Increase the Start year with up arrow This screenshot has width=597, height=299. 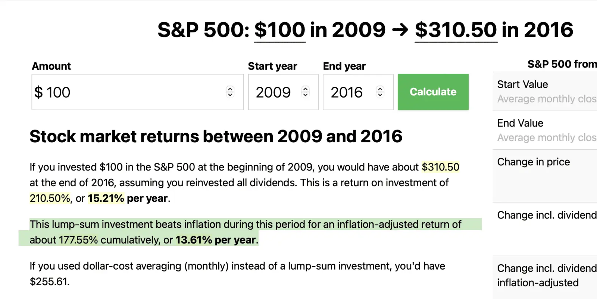pyautogui.click(x=306, y=89)
